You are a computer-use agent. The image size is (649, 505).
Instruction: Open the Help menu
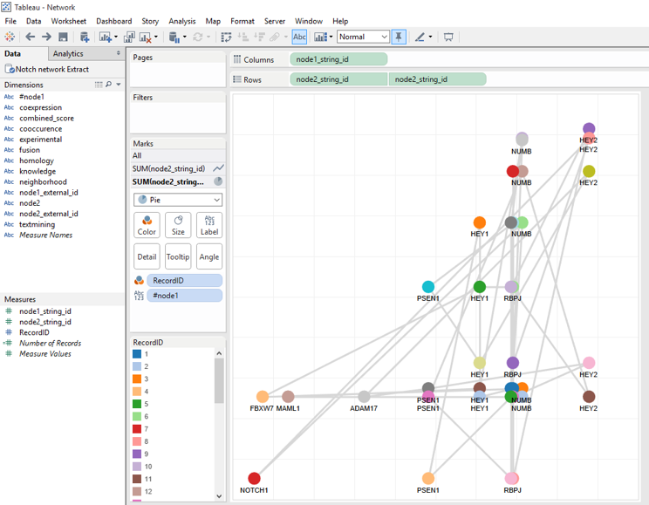click(x=340, y=21)
